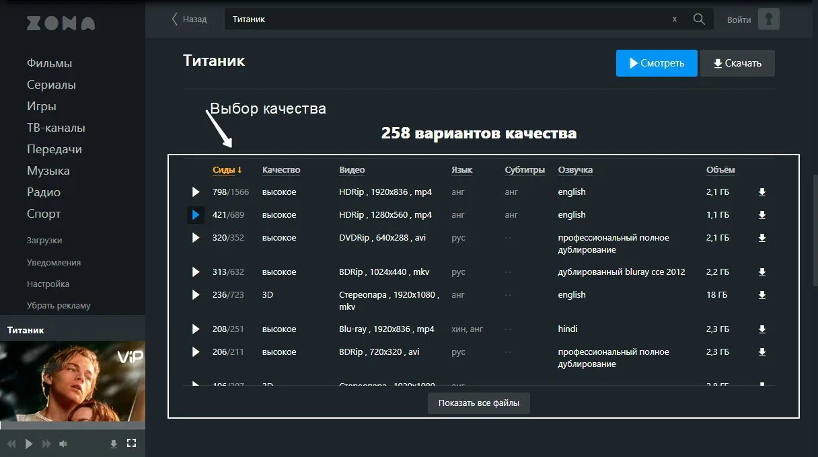818x457 pixels.
Task: Open Загрузки in the sidebar
Action: coord(44,241)
